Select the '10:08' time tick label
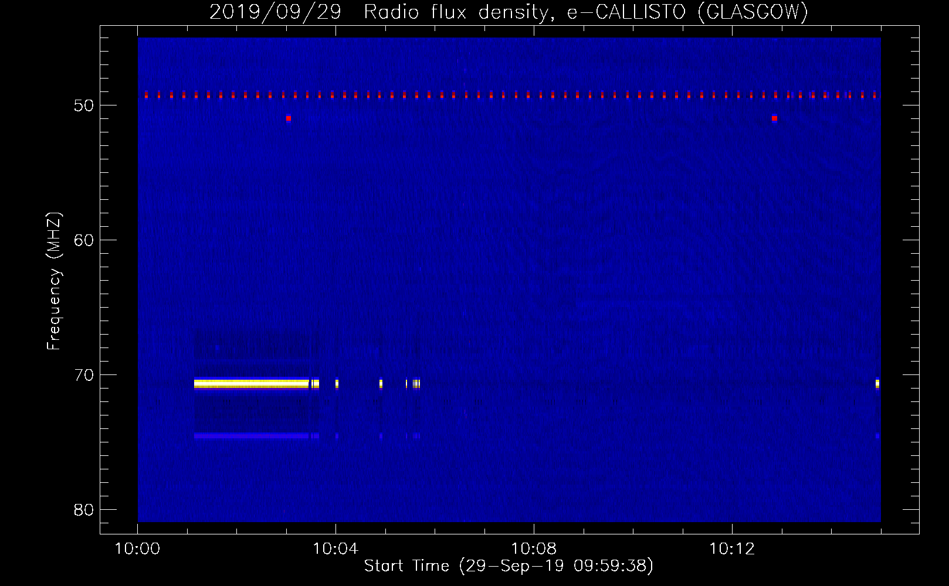Viewport: 949px width, 586px height. [x=534, y=549]
